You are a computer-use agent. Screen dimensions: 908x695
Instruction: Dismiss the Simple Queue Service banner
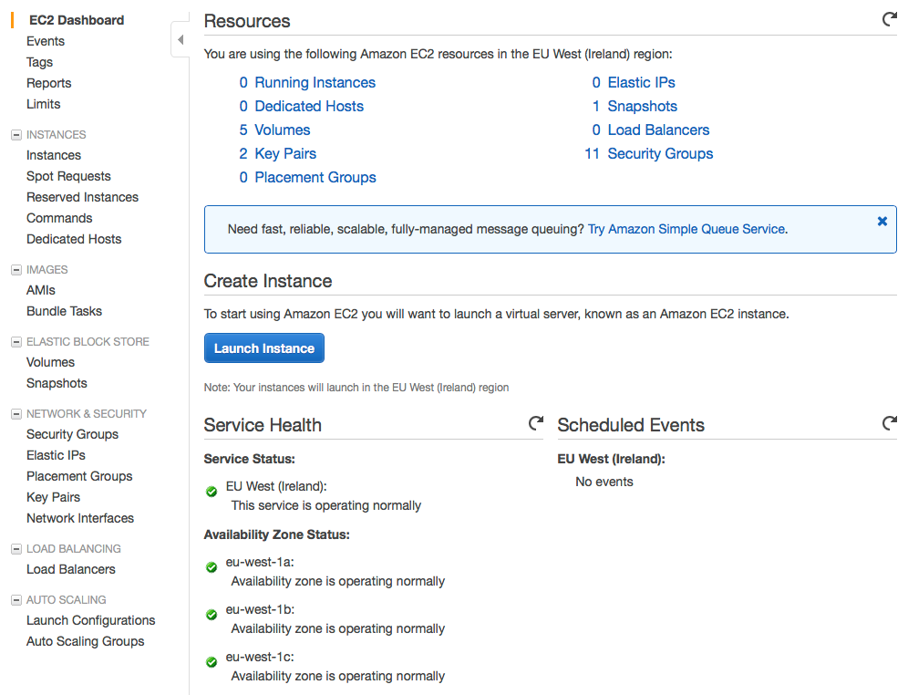[882, 222]
